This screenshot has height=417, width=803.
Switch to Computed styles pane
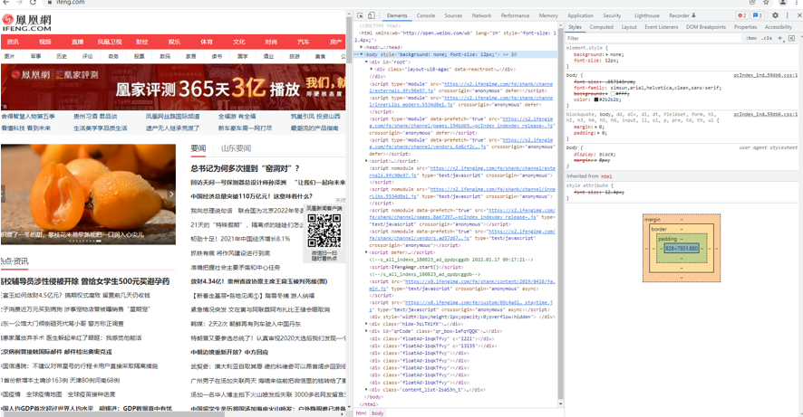click(601, 27)
